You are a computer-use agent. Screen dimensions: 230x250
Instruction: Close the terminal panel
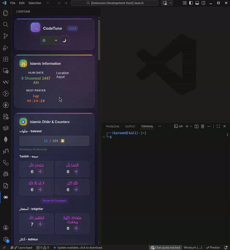[225, 126]
